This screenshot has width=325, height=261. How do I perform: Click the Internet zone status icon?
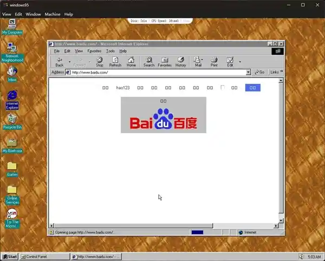pos(240,232)
